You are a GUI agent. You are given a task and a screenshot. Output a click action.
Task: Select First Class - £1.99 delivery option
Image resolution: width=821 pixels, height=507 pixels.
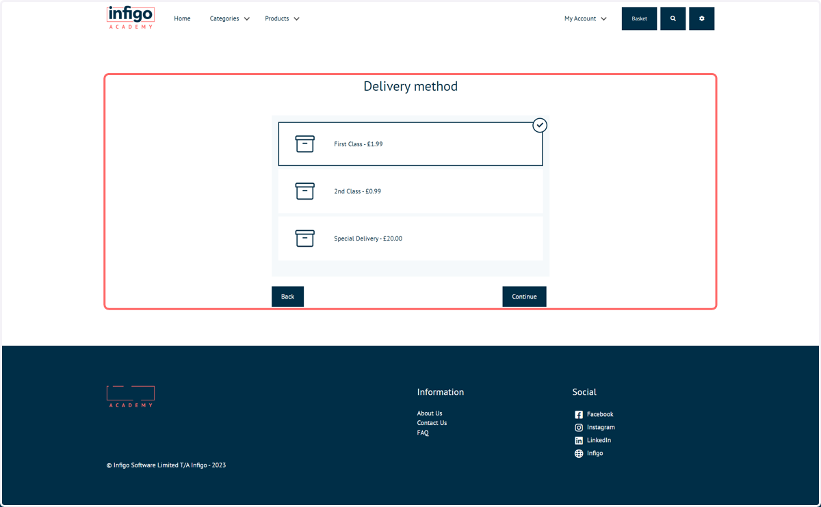point(410,144)
